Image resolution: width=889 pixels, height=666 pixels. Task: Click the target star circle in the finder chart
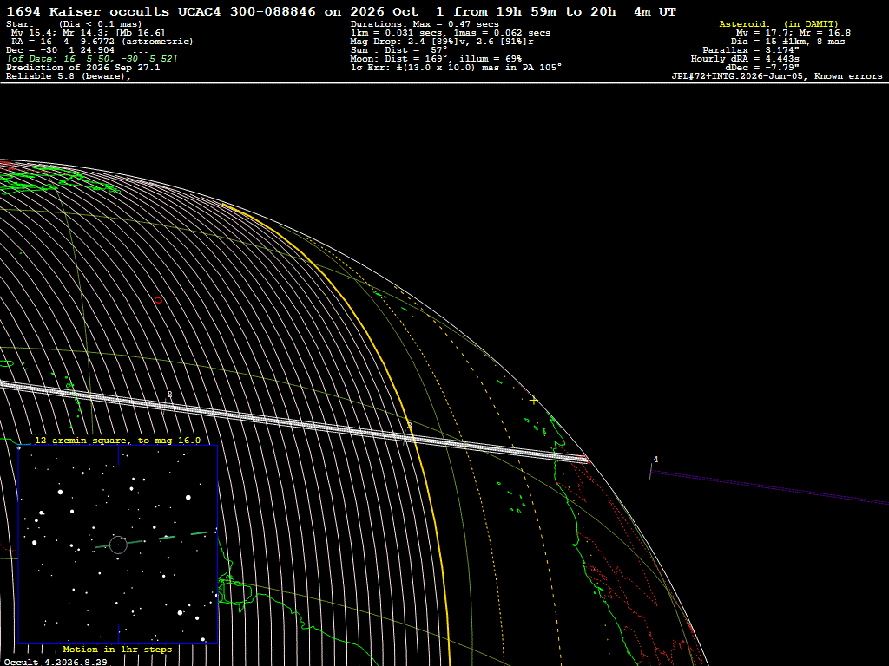coord(118,545)
